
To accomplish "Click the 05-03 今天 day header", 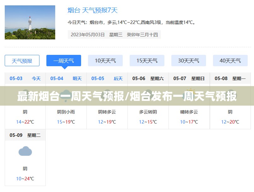I will [x=25, y=79].
